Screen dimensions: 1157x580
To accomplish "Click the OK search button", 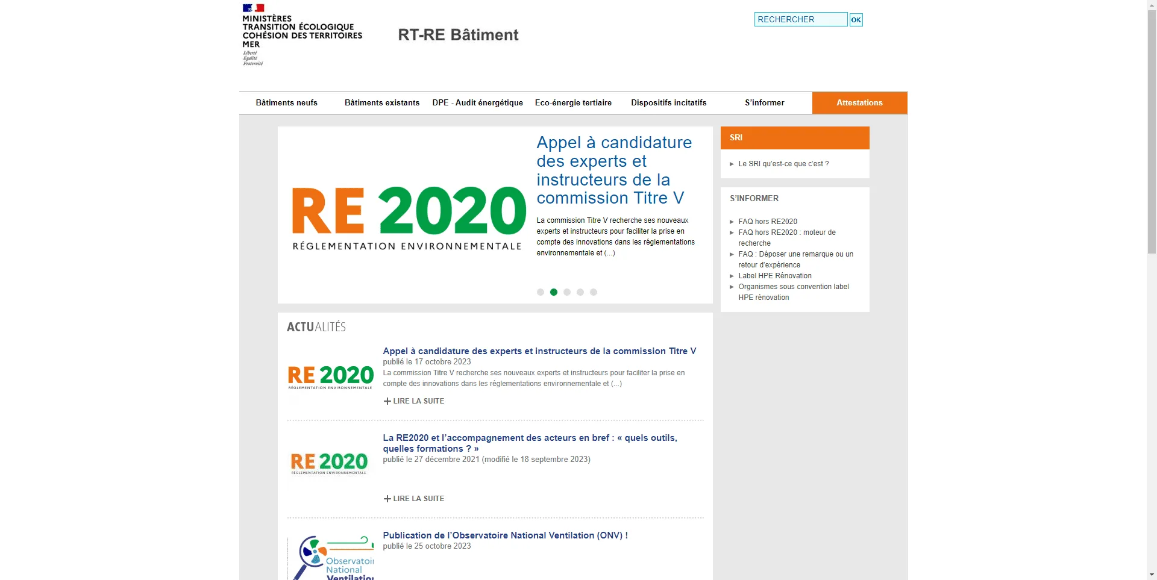I will pos(856,20).
